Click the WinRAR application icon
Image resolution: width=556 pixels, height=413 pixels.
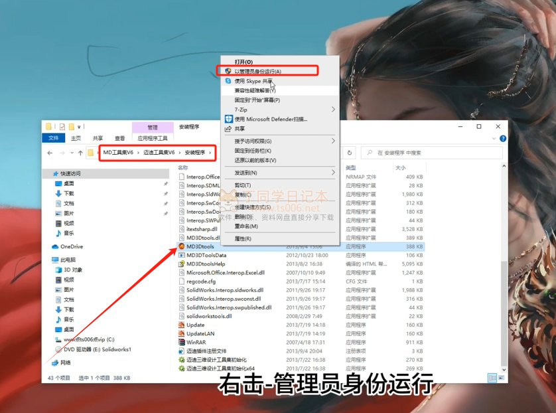[182, 342]
